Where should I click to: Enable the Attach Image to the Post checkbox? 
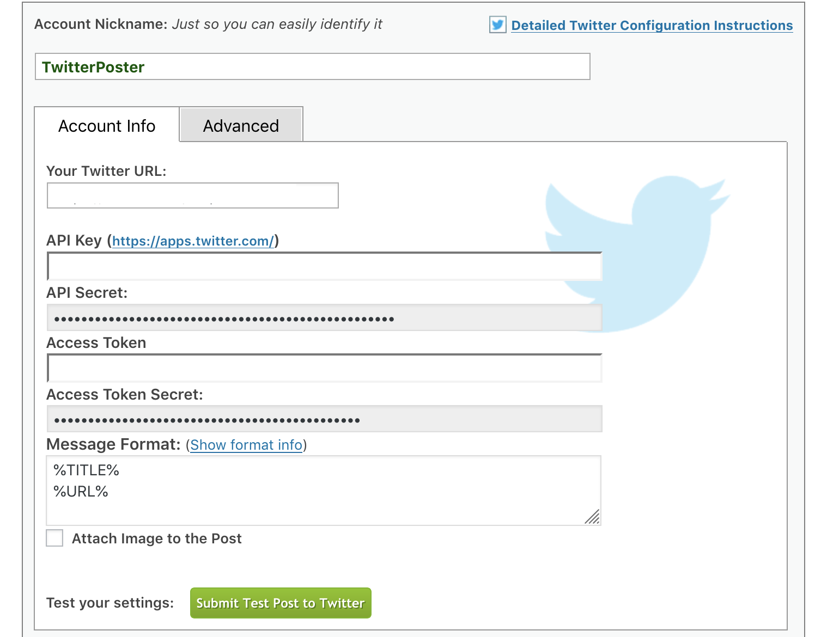pos(54,538)
